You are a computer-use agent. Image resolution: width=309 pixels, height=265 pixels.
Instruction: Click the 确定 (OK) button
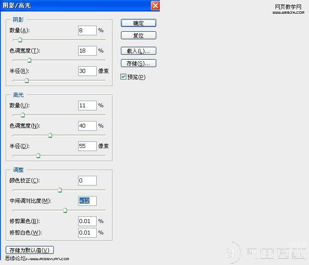[138, 23]
